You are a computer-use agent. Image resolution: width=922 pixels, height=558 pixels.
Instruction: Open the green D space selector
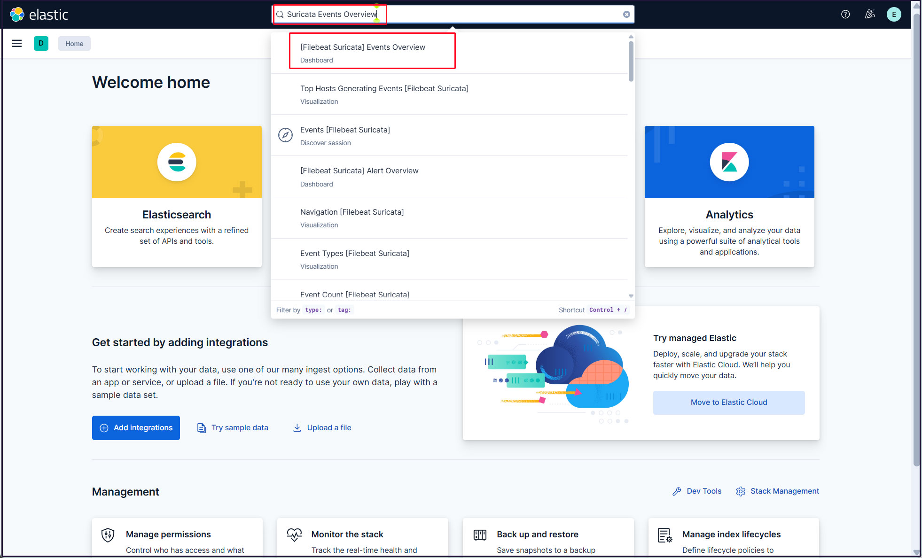tap(41, 43)
